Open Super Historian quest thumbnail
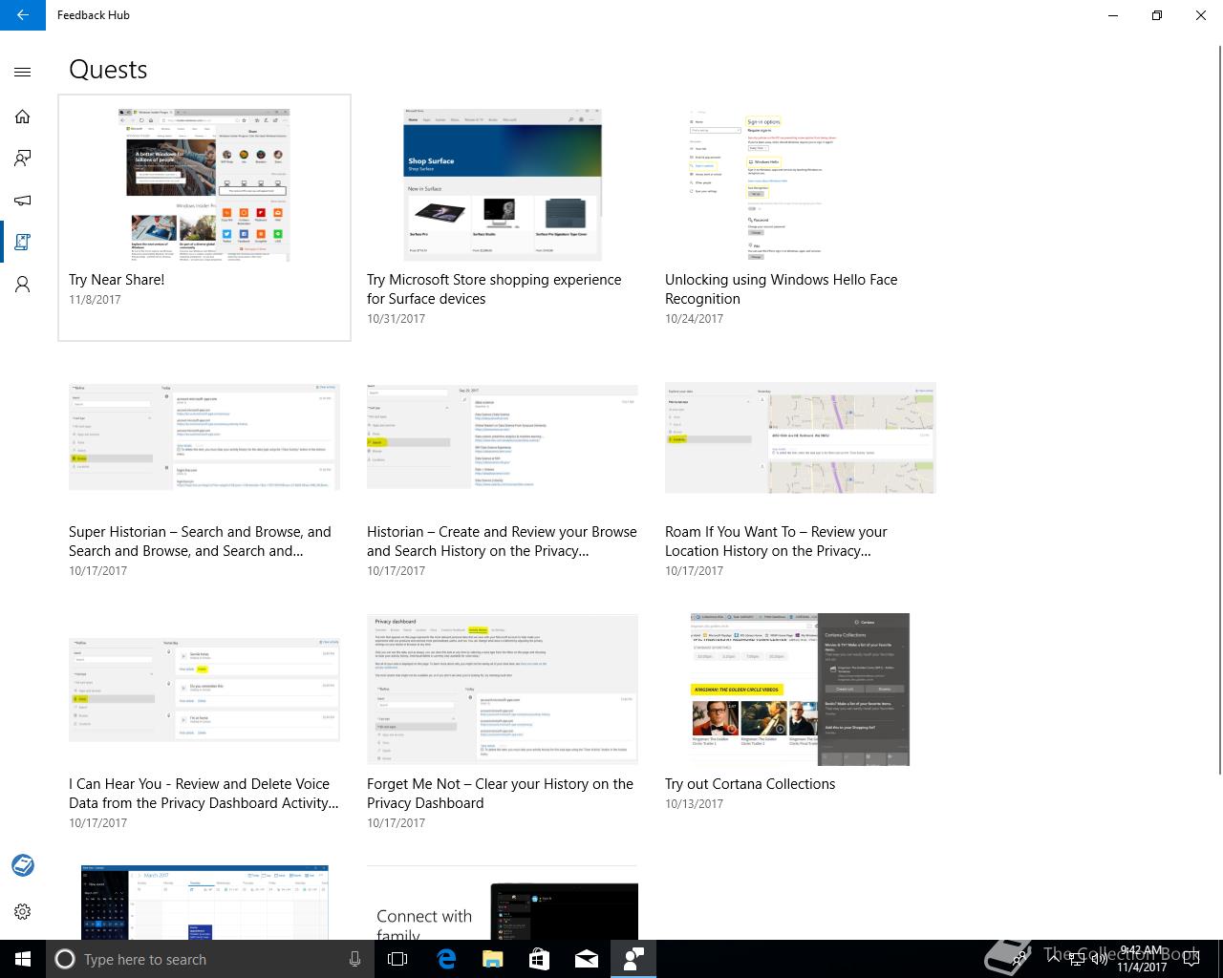1223x978 pixels. point(204,436)
